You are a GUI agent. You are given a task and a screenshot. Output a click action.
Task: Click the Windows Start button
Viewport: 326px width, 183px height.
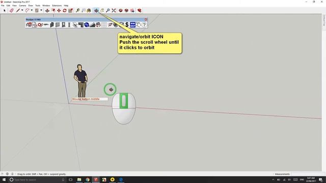[4, 179]
